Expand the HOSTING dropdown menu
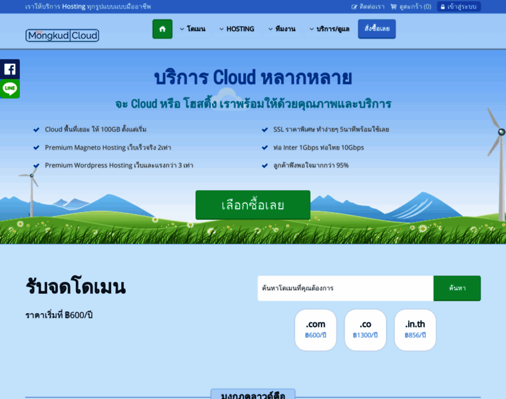 click(x=237, y=29)
